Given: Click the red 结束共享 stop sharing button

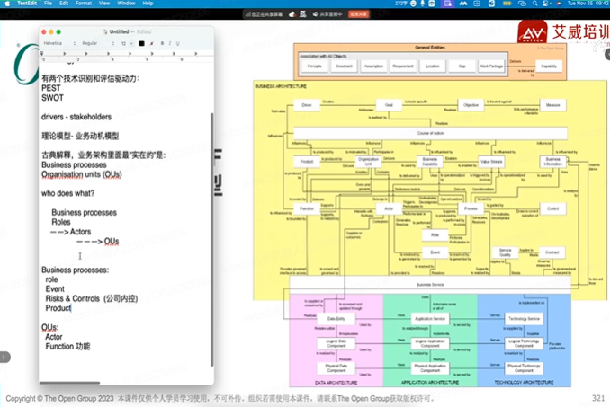Looking at the screenshot, I should (359, 13).
